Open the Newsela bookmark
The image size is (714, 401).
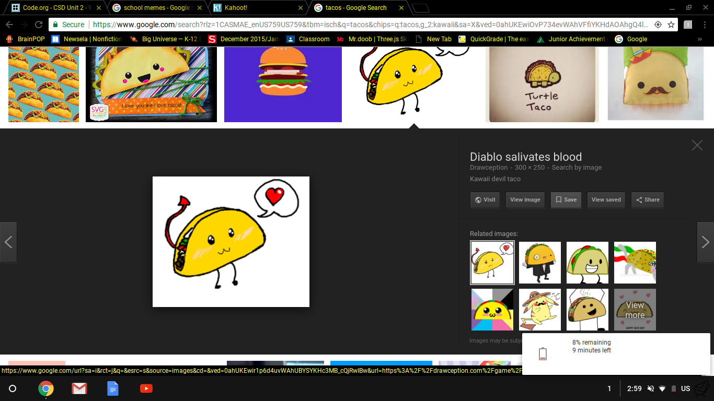click(87, 39)
